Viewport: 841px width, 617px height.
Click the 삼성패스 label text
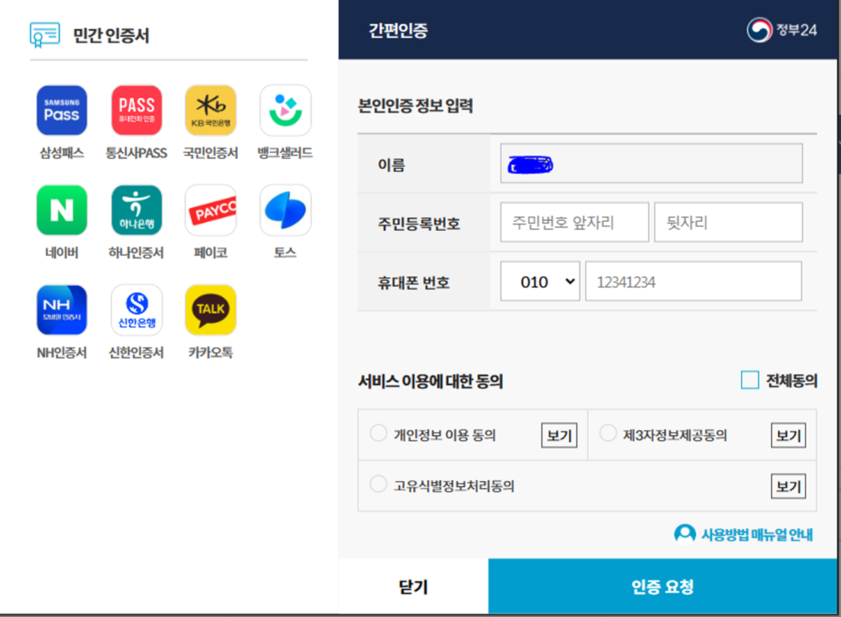pos(61,153)
